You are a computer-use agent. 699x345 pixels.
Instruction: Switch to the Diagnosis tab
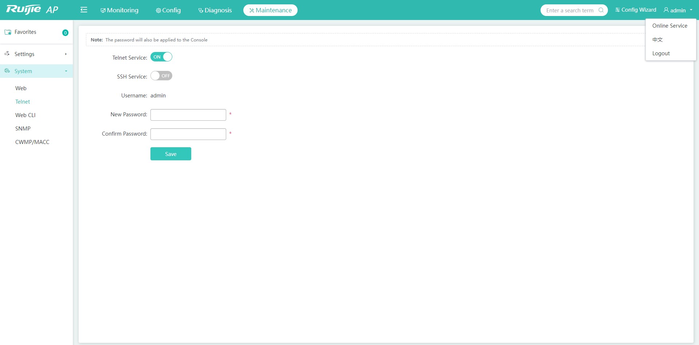click(215, 10)
